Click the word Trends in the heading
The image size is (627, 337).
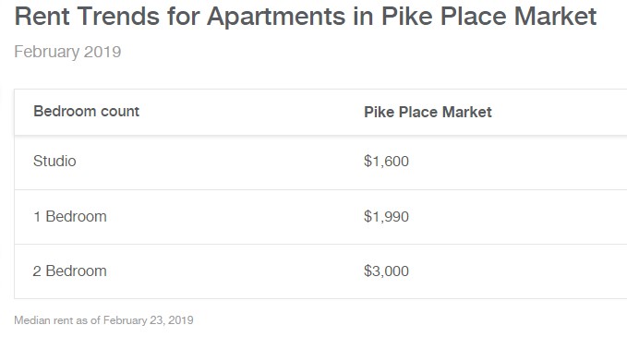pyautogui.click(x=118, y=17)
